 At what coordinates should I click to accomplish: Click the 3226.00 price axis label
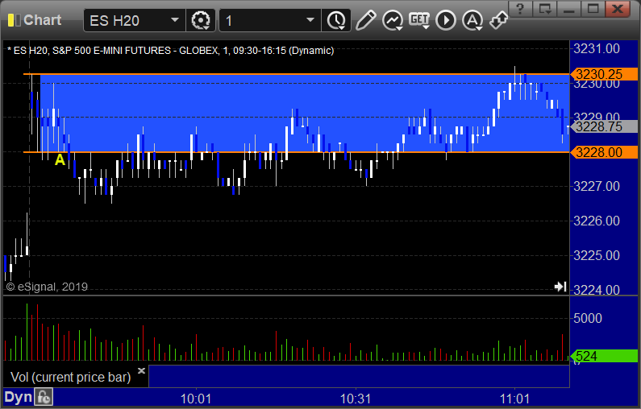[x=597, y=221]
